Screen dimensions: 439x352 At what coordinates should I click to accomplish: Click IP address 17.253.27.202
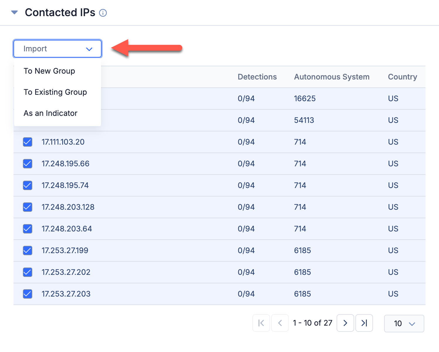tap(66, 272)
